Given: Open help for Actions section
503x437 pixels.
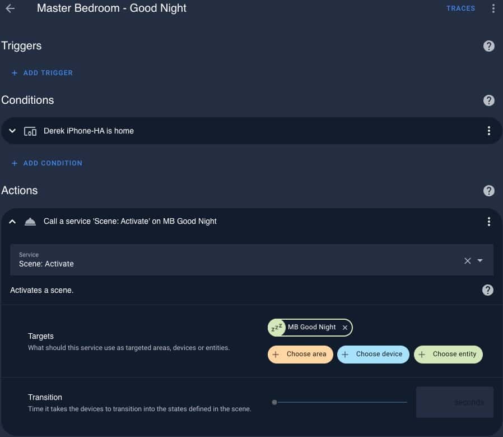Looking at the screenshot, I should click(488, 191).
